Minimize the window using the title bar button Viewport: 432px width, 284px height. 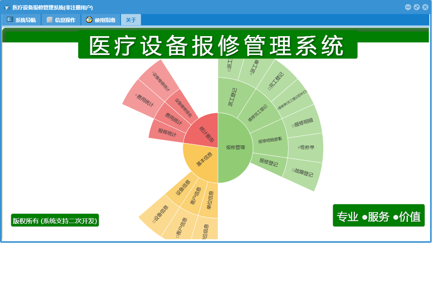click(x=408, y=7)
